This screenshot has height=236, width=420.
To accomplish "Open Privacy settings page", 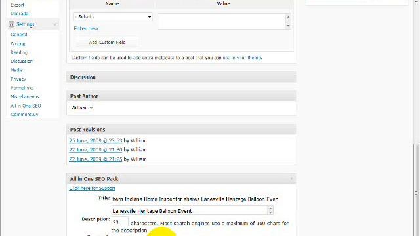I will click(x=18, y=79).
